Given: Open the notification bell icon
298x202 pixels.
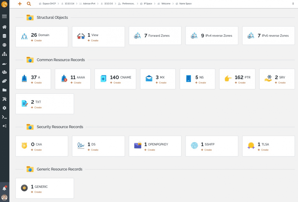Looking at the screenshot, I should pyautogui.click(x=4, y=188).
